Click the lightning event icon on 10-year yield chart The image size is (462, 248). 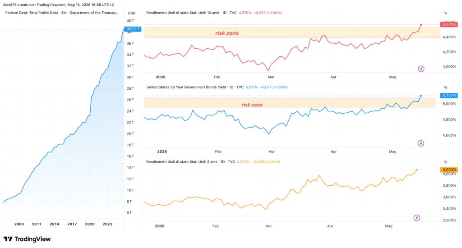tap(421, 69)
